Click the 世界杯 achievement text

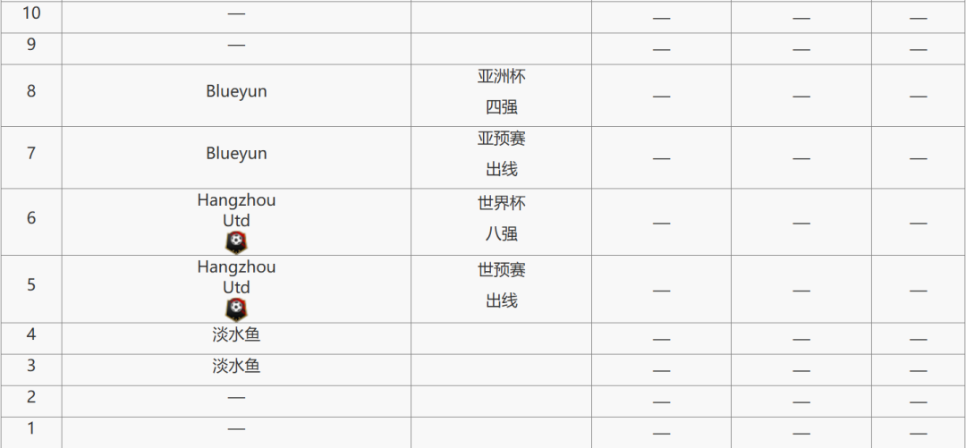coord(502,203)
